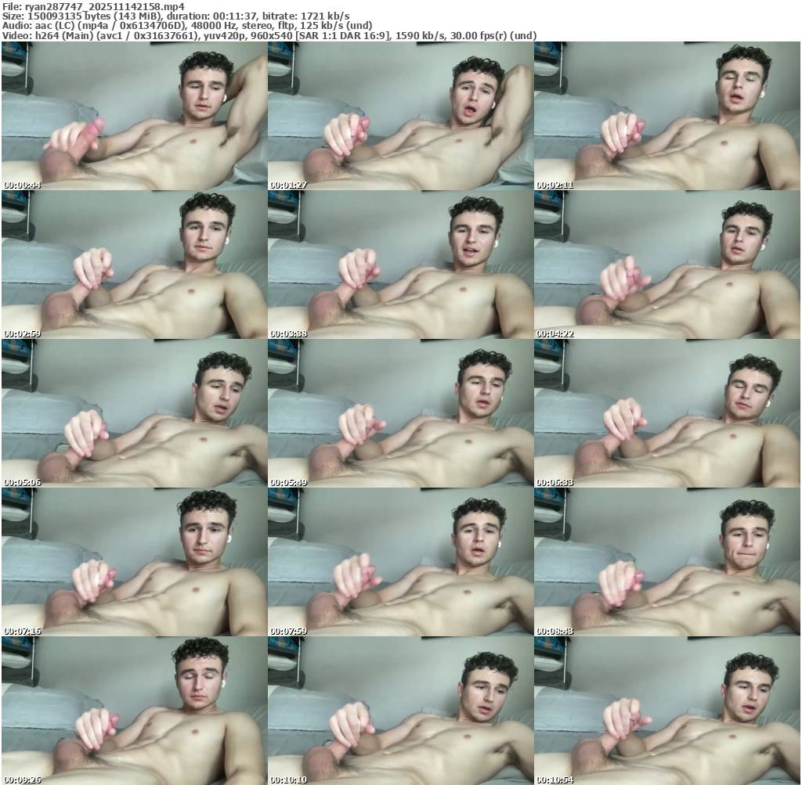Select the frame marked 00:10:10

400,710
